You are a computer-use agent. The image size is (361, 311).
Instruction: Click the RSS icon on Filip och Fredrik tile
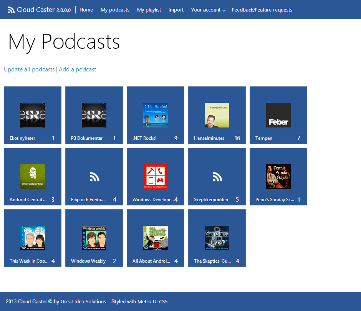[x=94, y=177]
